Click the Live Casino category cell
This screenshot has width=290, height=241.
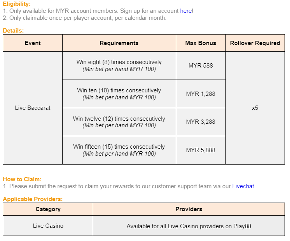48,226
